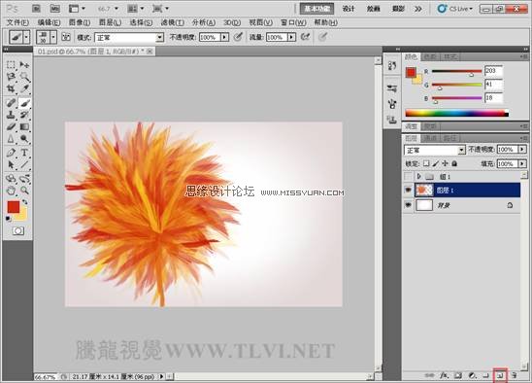Viewport: 532px width, 383px height.
Task: Toggle tablet pressure controls opacity
Action: 238,37
